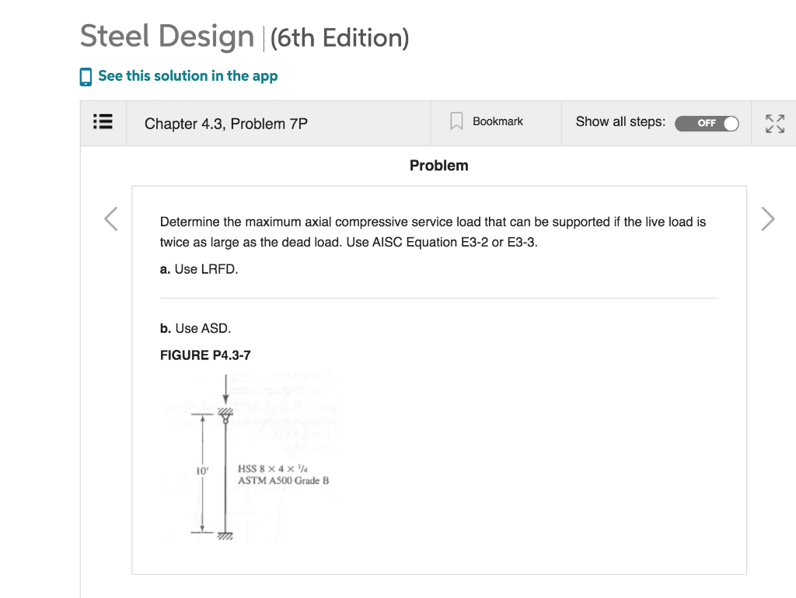The width and height of the screenshot is (796, 598).
Task: Click part b. Use ASD text
Action: click(x=195, y=328)
